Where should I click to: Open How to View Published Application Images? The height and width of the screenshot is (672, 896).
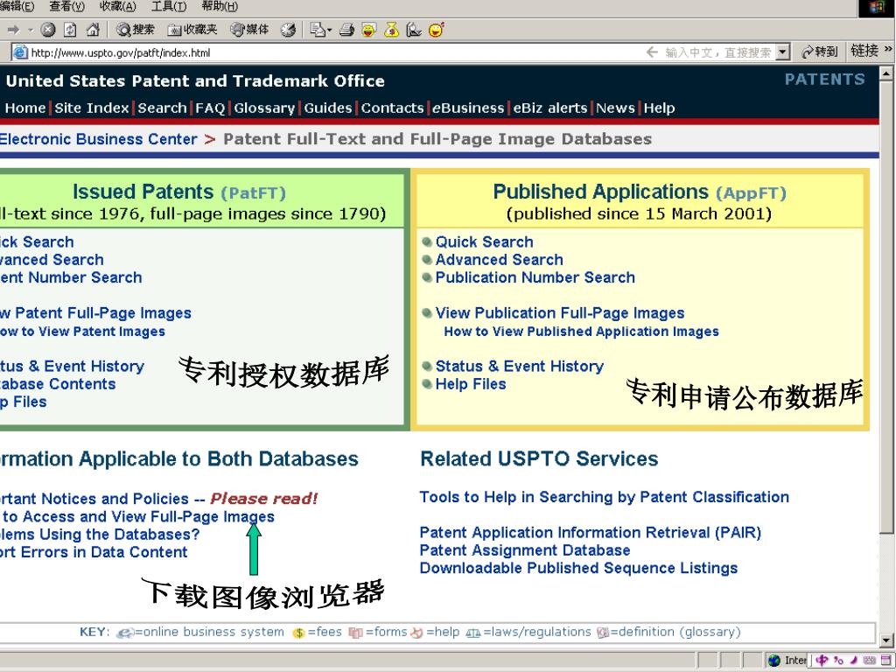[x=581, y=332]
